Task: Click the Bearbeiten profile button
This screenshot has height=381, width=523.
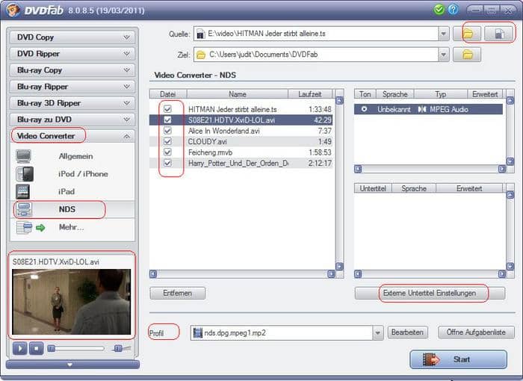Action: [407, 332]
